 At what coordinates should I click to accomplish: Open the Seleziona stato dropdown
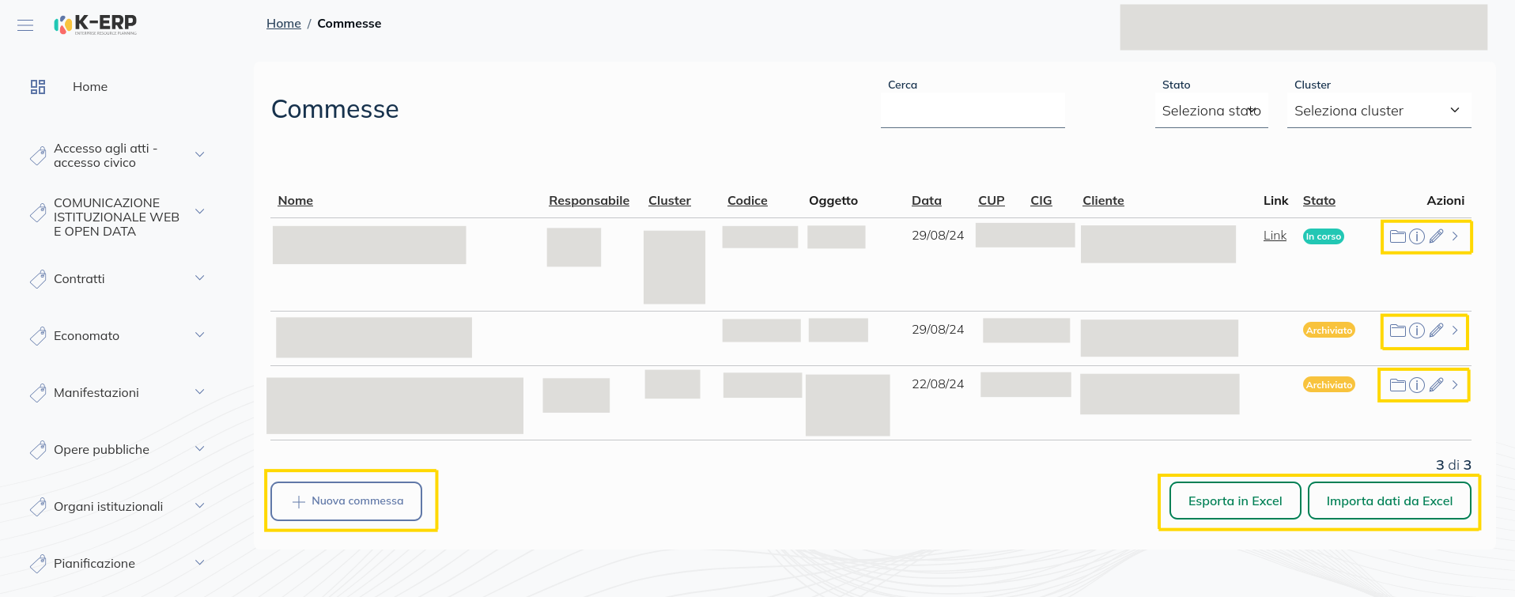(1211, 111)
